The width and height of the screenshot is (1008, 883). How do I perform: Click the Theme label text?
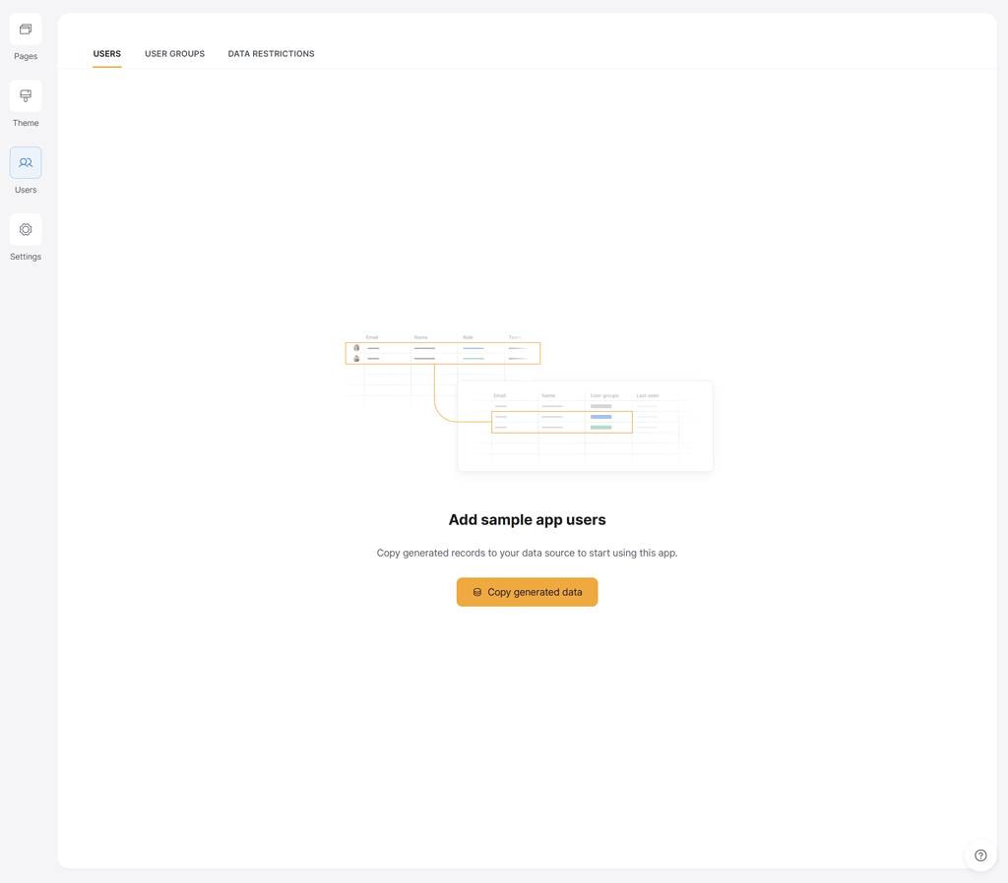[25, 123]
